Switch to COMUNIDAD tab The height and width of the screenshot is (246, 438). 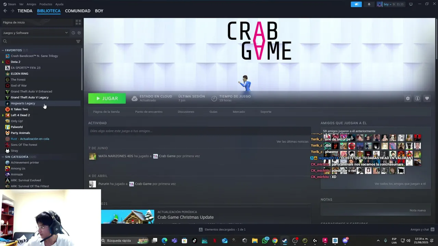(78, 11)
